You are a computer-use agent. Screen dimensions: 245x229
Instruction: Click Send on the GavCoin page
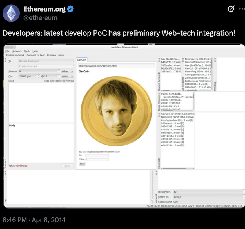pos(82,164)
